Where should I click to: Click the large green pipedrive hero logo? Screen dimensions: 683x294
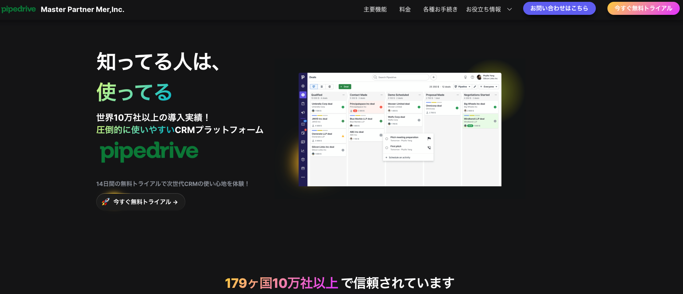149,152
